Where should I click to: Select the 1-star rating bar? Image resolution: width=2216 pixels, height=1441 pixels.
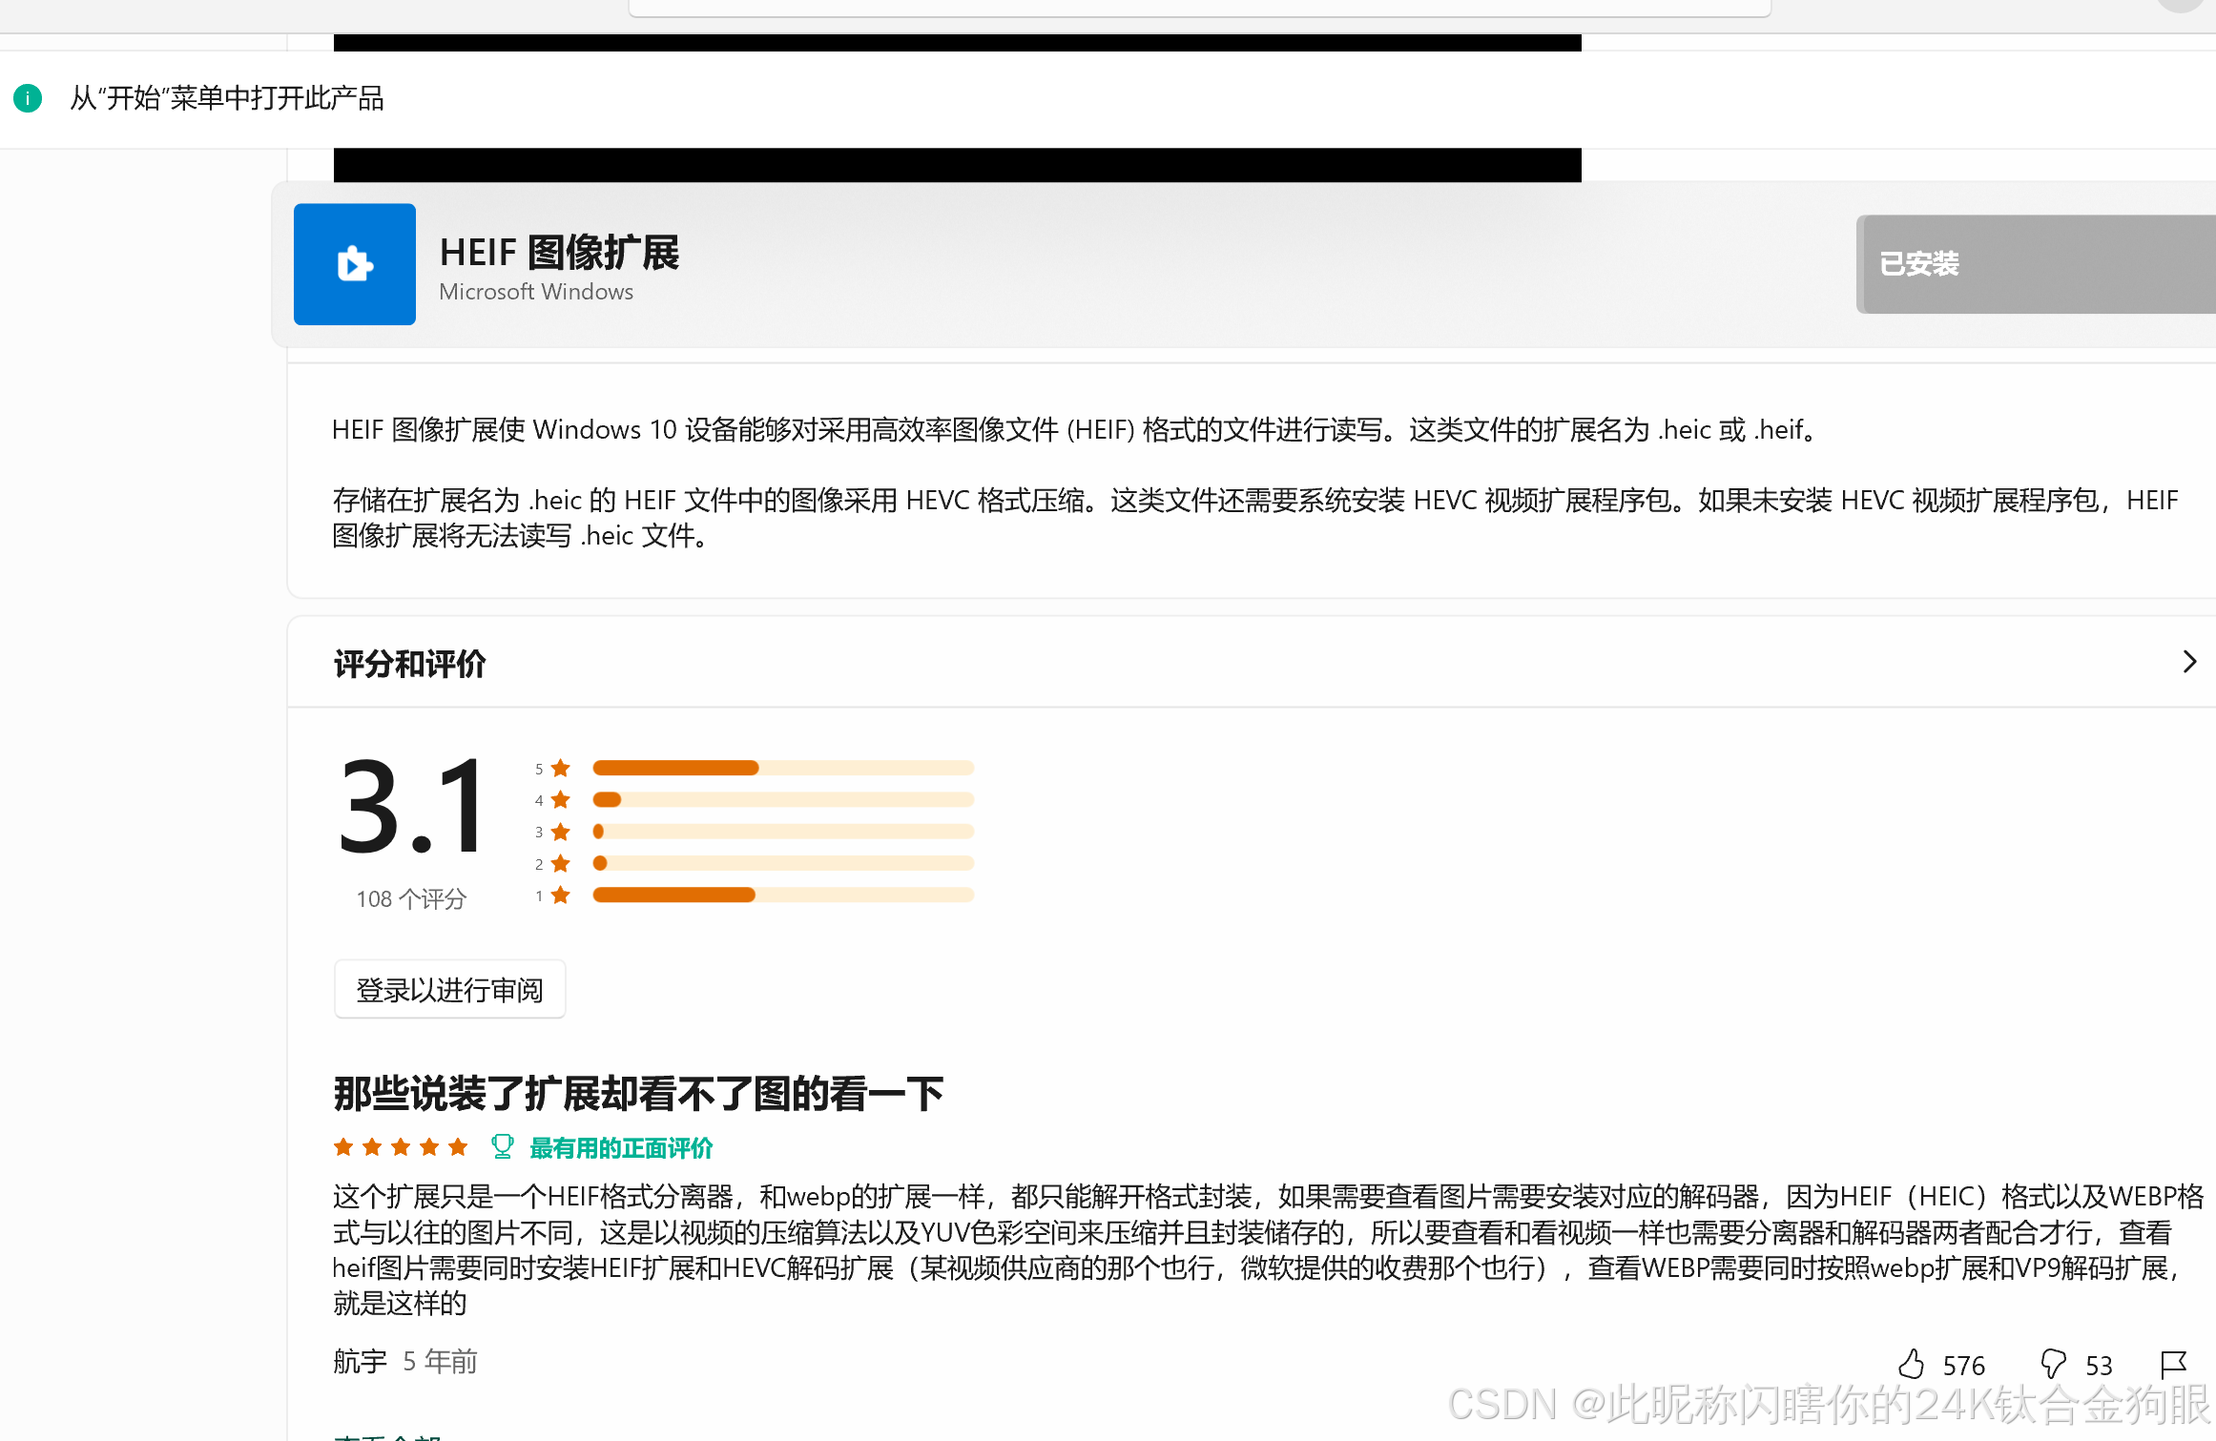(x=782, y=895)
